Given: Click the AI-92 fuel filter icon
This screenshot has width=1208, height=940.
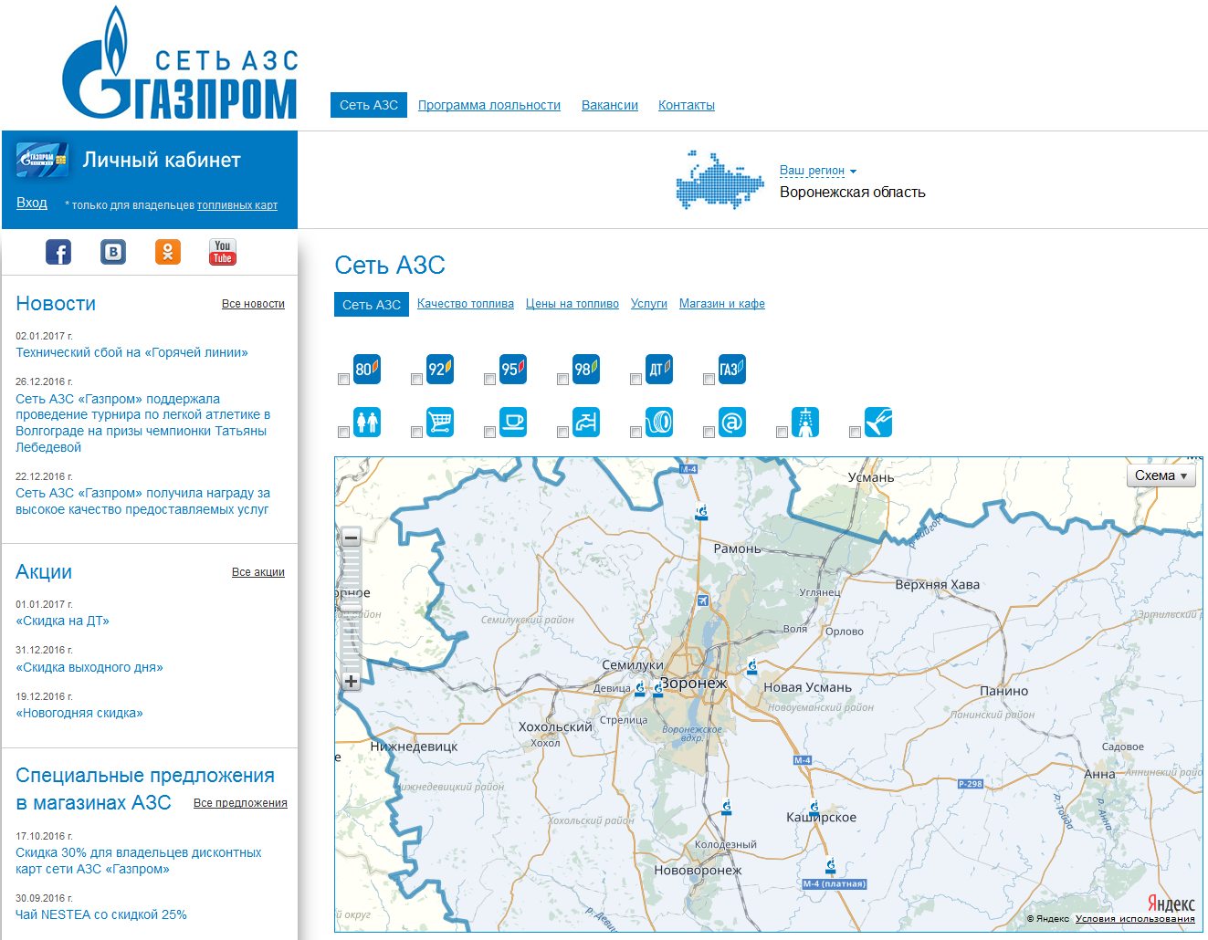Looking at the screenshot, I should 440,369.
